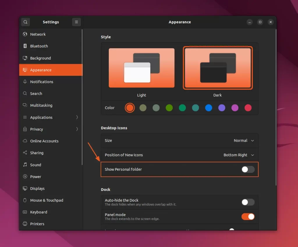Click the Sharing icon in sidebar
The width and height of the screenshot is (298, 247).
click(x=25, y=153)
